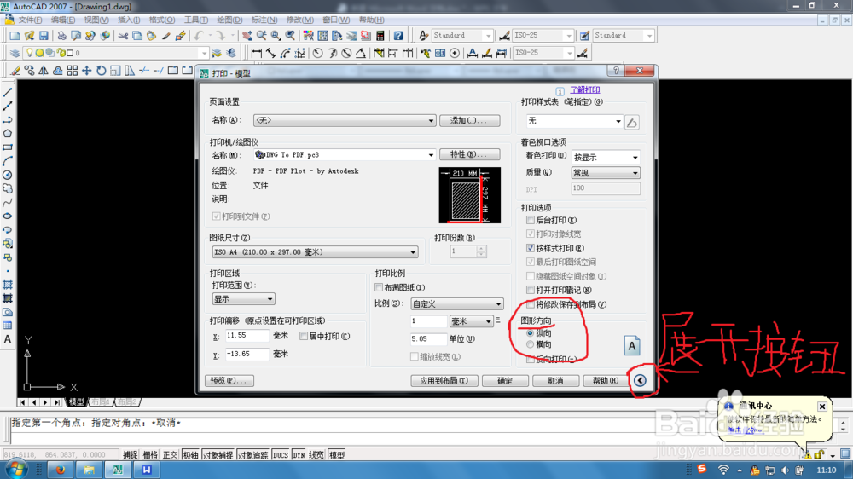Open the 修改(M) menu
This screenshot has height=479, width=853.
click(299, 20)
